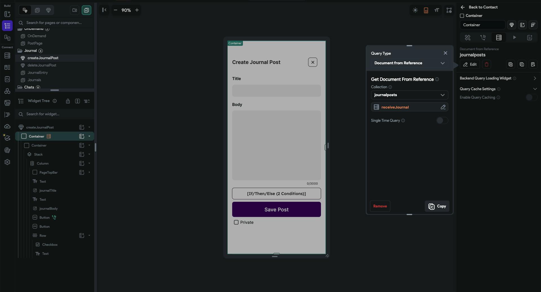Lock the widget tree with the padlock icon
The width and height of the screenshot is (541, 292).
68,101
